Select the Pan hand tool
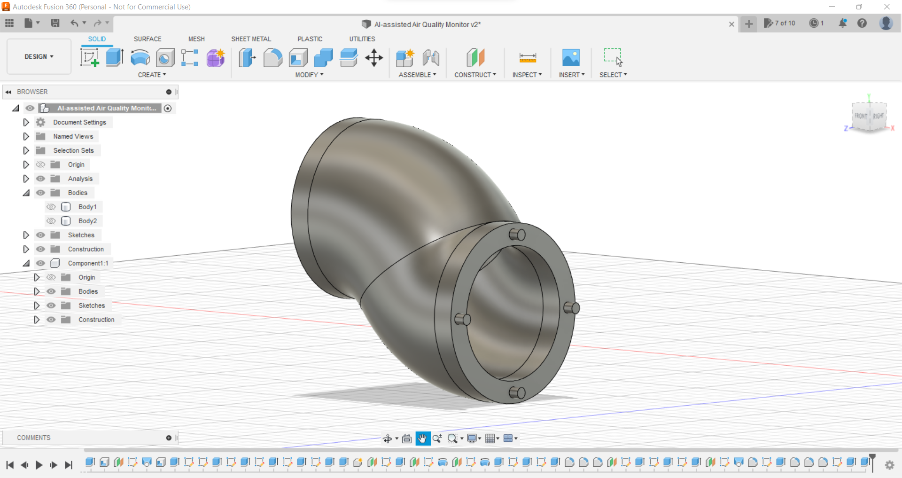 tap(422, 439)
